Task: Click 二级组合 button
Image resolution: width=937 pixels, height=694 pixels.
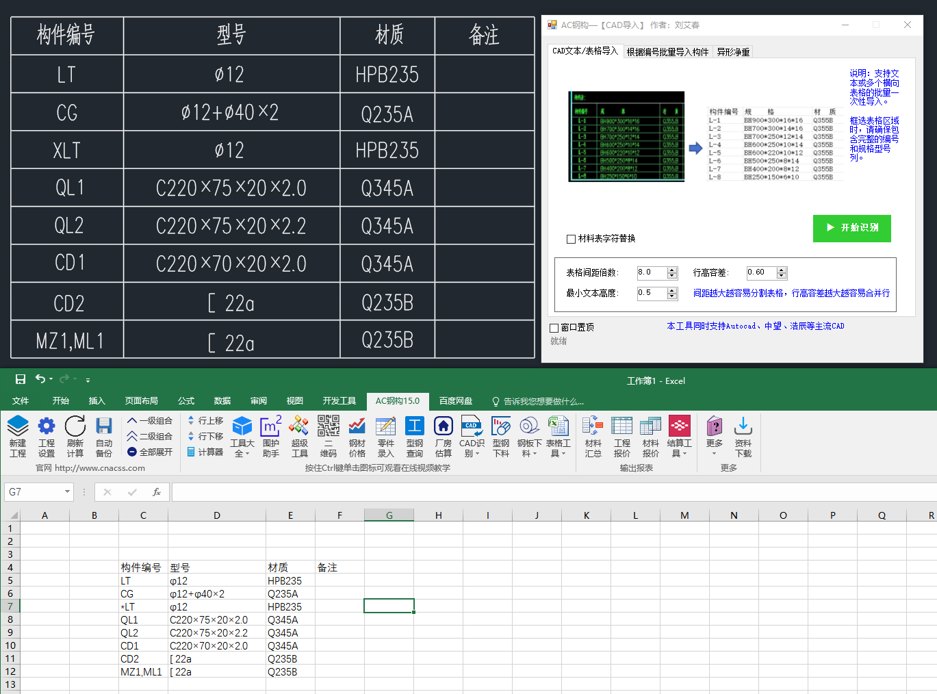Action: (x=150, y=437)
